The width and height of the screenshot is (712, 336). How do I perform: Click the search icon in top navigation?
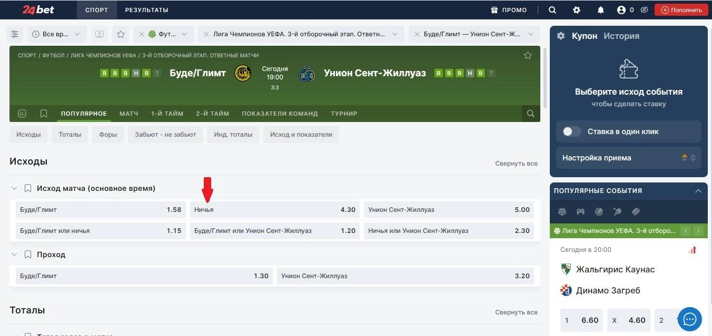pyautogui.click(x=552, y=10)
